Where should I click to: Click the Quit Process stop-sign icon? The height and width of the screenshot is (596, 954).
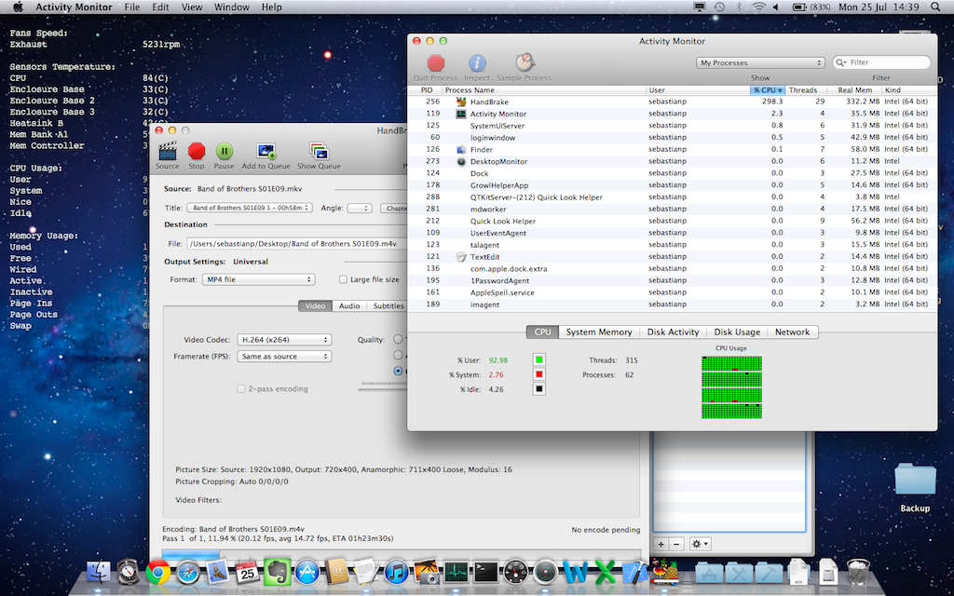tap(436, 62)
